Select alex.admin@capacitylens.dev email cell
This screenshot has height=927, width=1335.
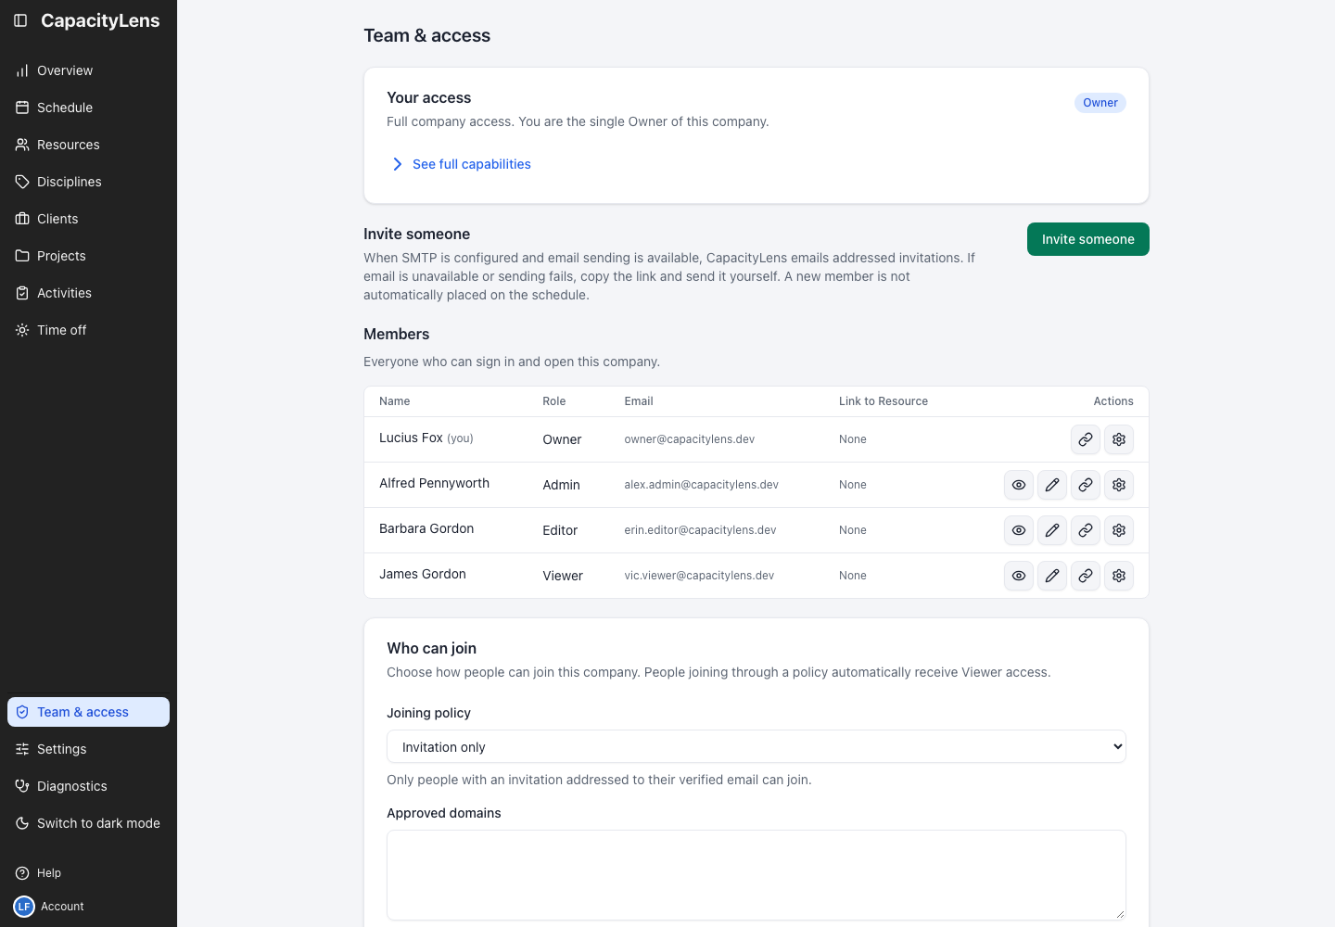[x=702, y=485]
